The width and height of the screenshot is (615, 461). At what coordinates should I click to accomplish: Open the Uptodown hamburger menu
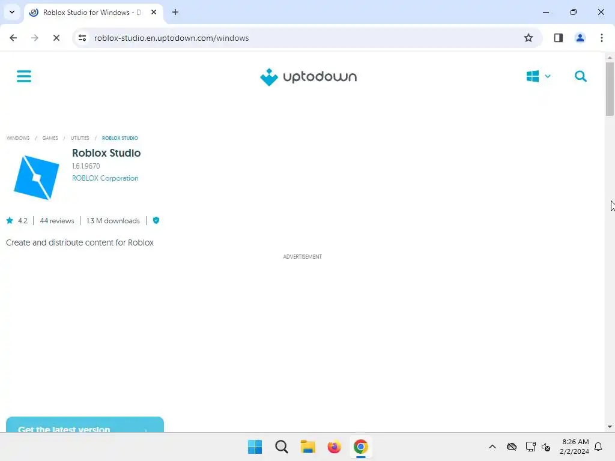tap(24, 76)
